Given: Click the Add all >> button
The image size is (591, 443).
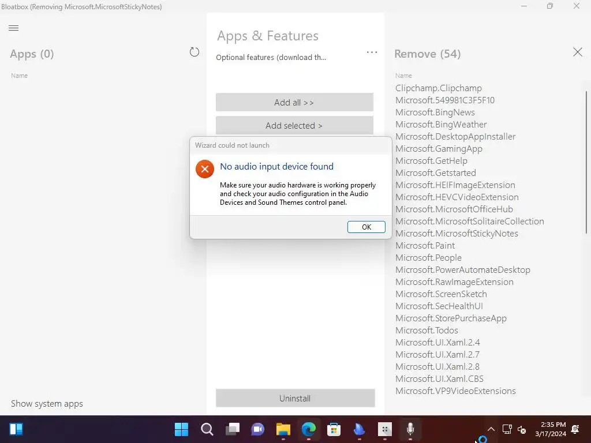Looking at the screenshot, I should (294, 102).
